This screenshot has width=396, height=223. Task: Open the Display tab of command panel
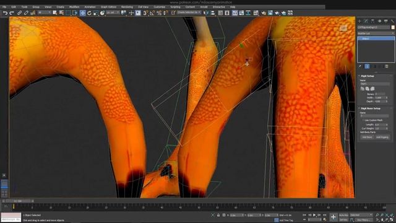pos(386,21)
